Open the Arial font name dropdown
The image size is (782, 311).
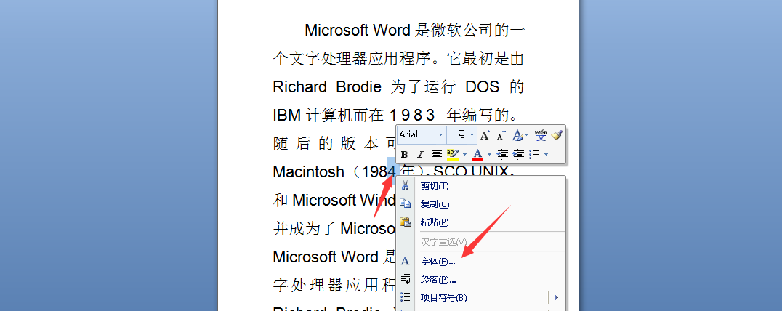coord(440,134)
